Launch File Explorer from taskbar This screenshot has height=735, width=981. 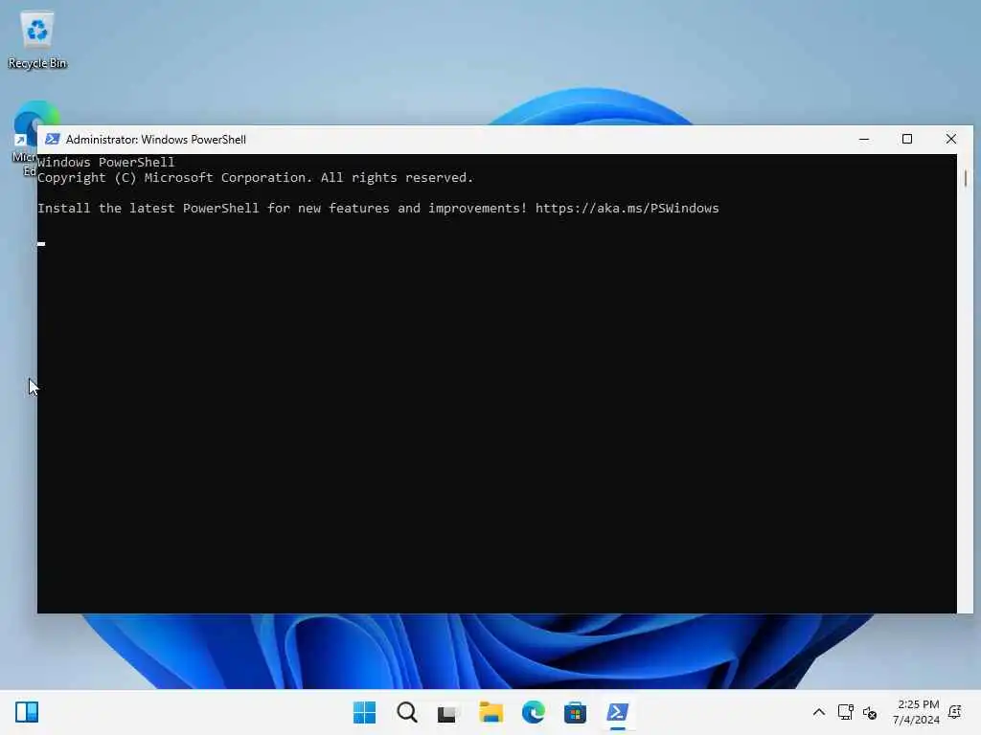[490, 712]
